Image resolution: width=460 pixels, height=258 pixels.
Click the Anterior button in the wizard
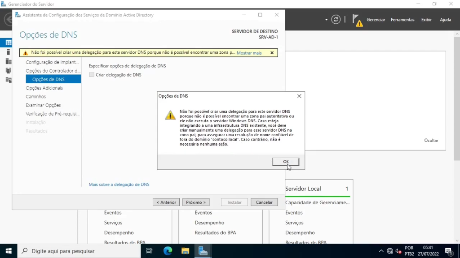click(166, 202)
